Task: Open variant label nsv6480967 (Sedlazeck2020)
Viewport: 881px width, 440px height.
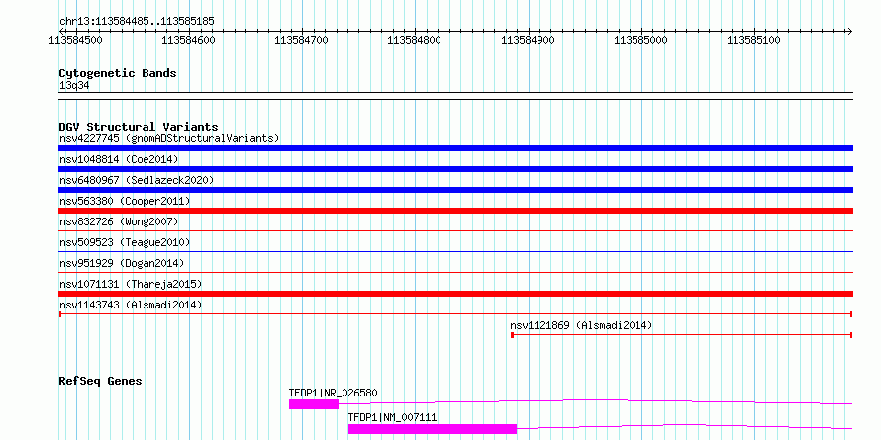Action: tap(137, 180)
